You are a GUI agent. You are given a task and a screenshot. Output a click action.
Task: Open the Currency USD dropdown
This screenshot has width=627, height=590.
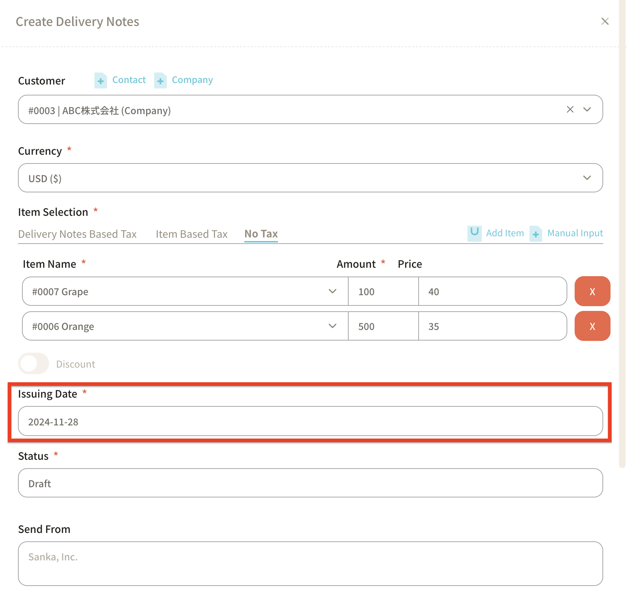[587, 178]
